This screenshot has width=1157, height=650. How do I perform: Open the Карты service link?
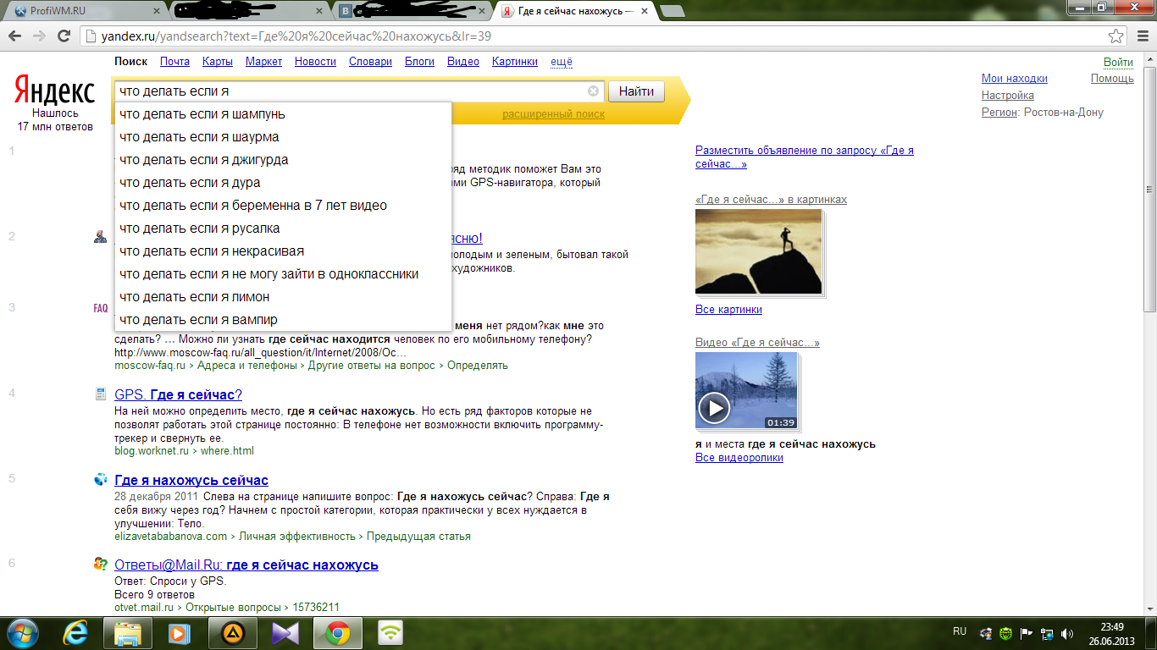click(218, 62)
